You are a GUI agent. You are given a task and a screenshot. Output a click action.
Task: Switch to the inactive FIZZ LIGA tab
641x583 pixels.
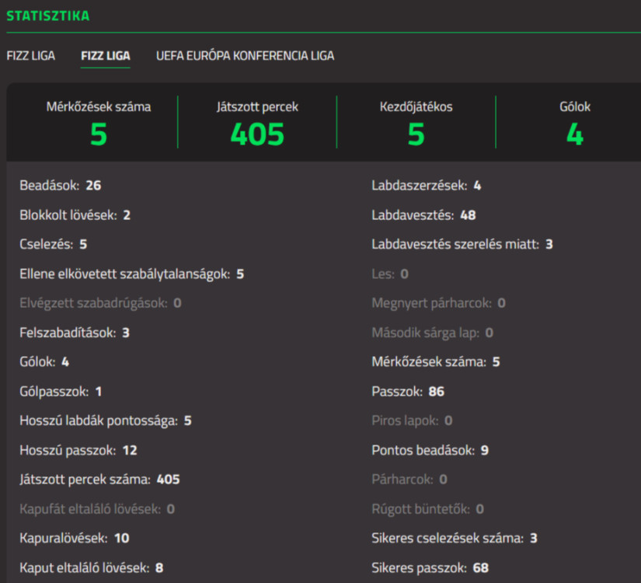31,56
